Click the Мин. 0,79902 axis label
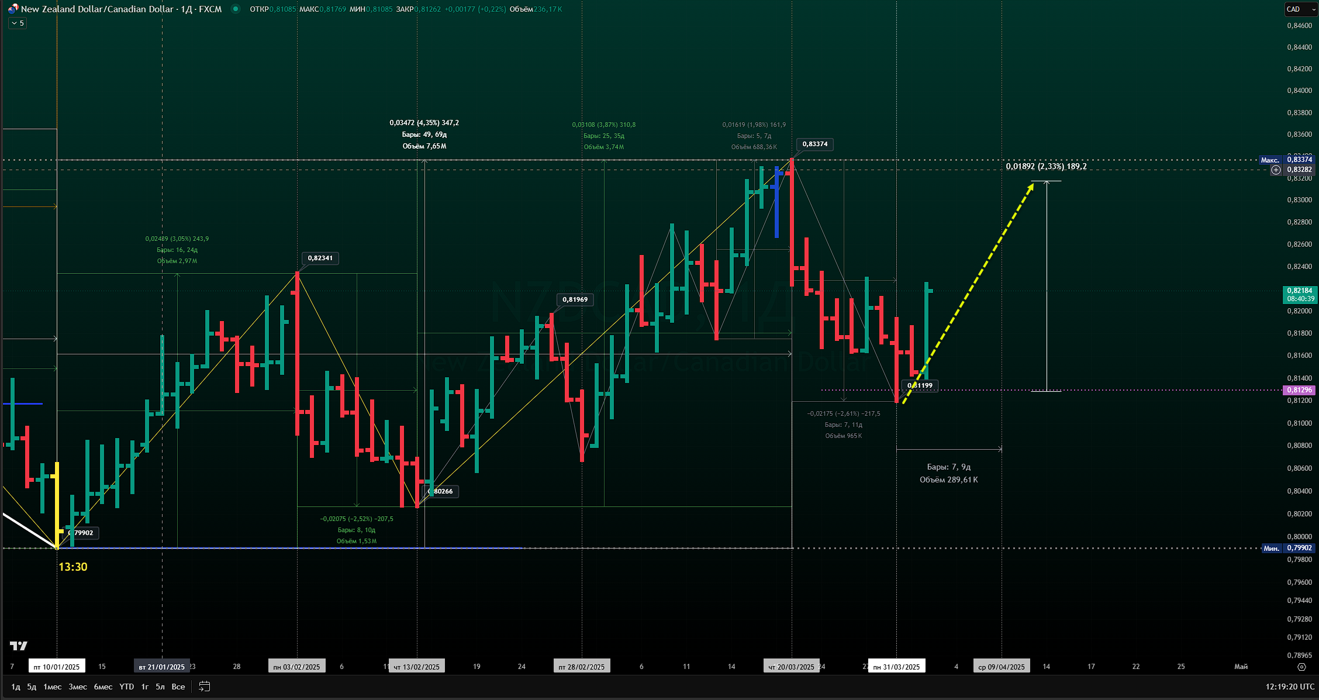The width and height of the screenshot is (1319, 700). 1288,548
